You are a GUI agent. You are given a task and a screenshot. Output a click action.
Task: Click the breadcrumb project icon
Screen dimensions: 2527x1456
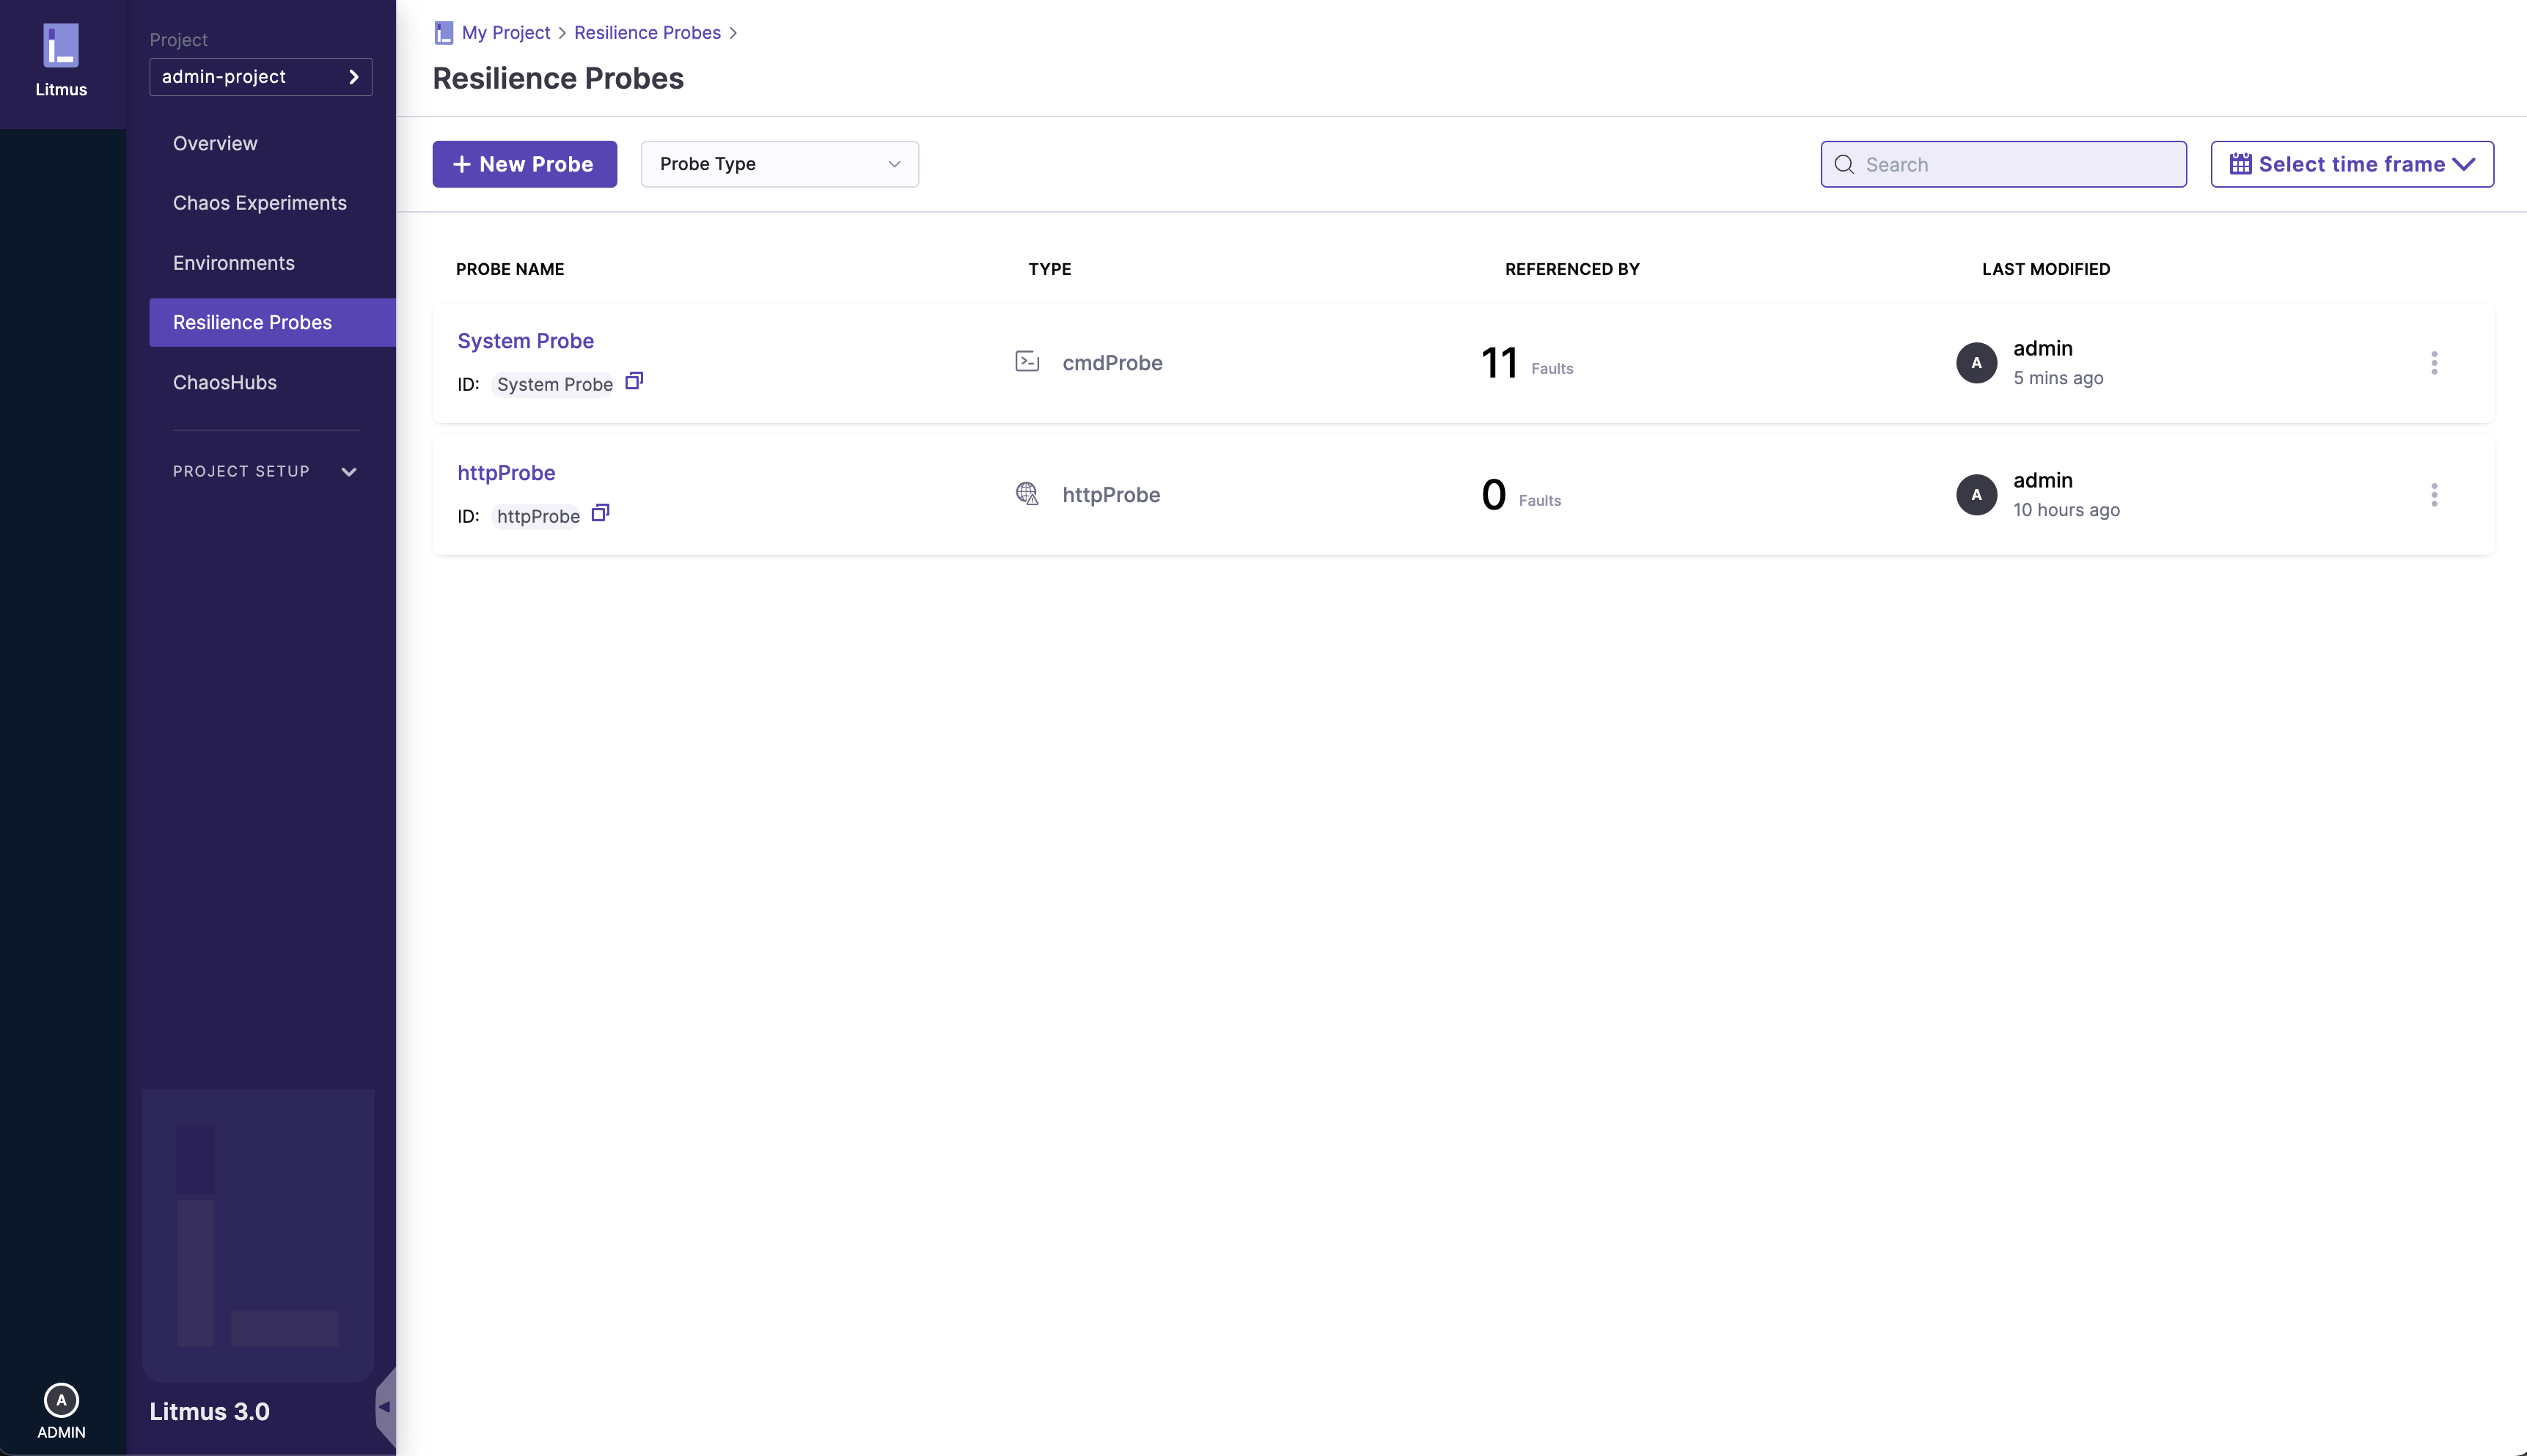(x=444, y=33)
